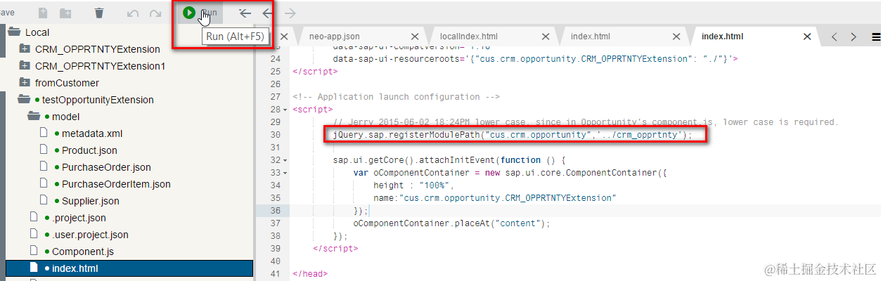Open PurchaseOrder.json in the file tree
Screen dimensions: 881x281
click(106, 167)
